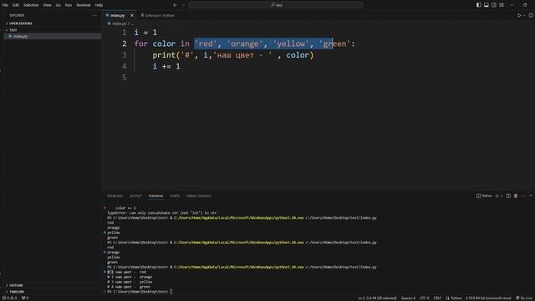This screenshot has height=301, width=535.
Task: Expand the Open Editors section
Action: 53,23
